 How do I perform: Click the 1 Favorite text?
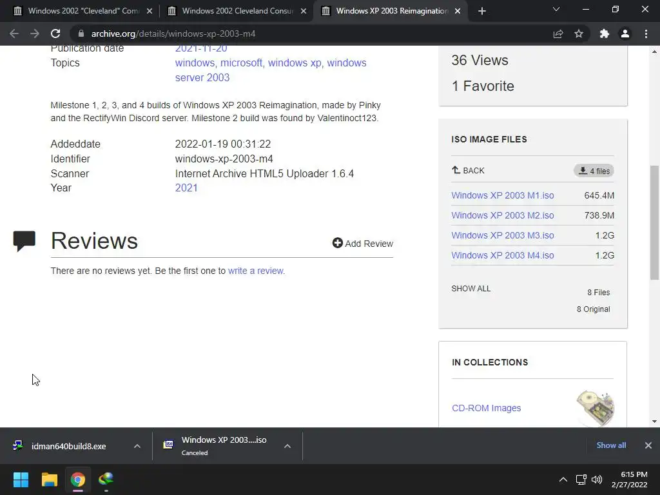point(483,86)
